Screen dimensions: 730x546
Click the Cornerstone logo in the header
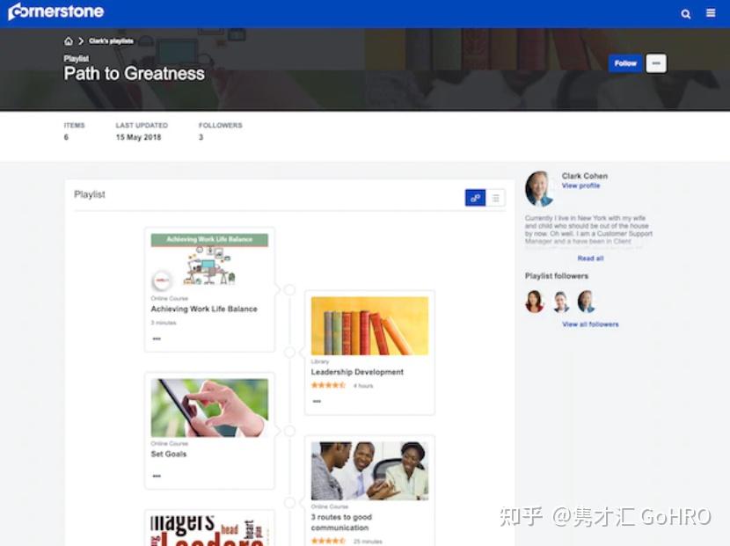(x=55, y=11)
